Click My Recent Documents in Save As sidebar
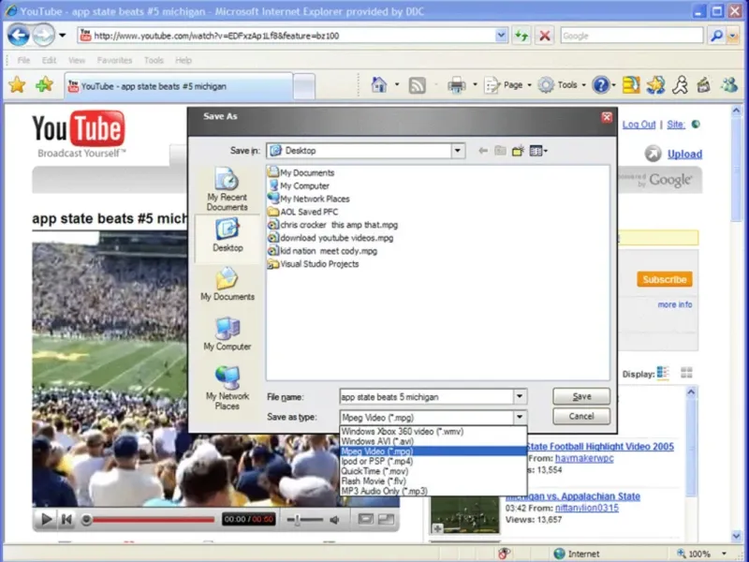 (x=227, y=189)
